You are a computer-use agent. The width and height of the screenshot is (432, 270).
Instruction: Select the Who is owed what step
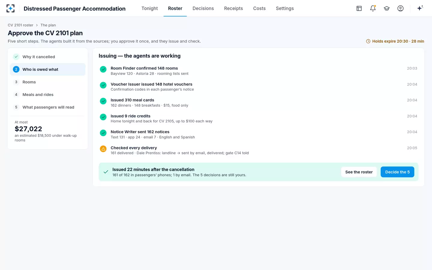48,69
